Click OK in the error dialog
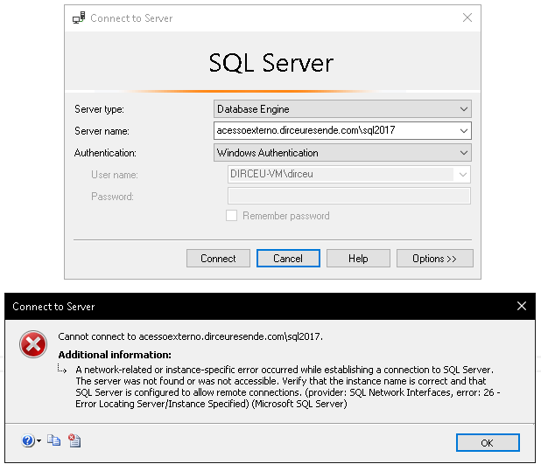This screenshot has width=541, height=471. point(487,443)
